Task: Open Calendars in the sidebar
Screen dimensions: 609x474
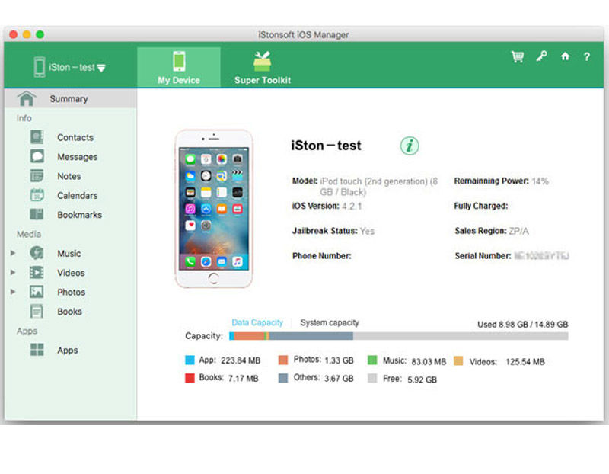Action: click(78, 195)
